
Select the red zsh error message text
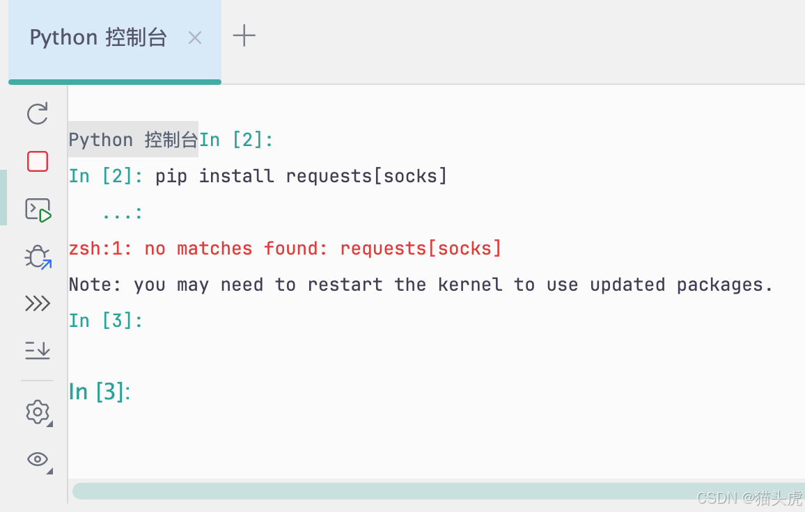click(284, 248)
